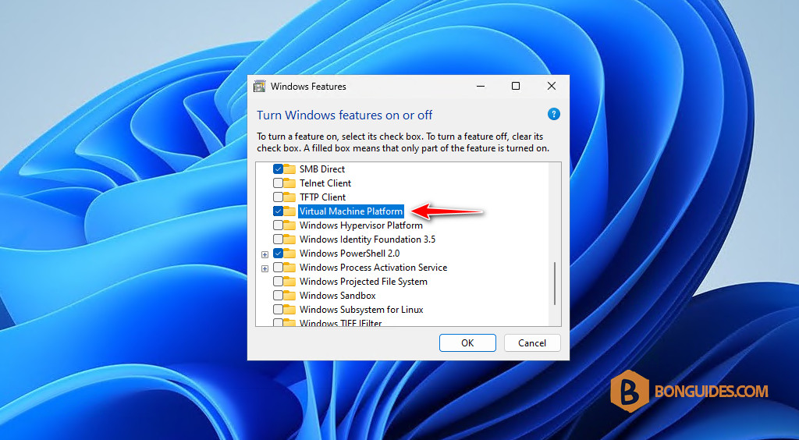Enable the Telnet Client checkbox
The image size is (799, 440).
pos(278,183)
